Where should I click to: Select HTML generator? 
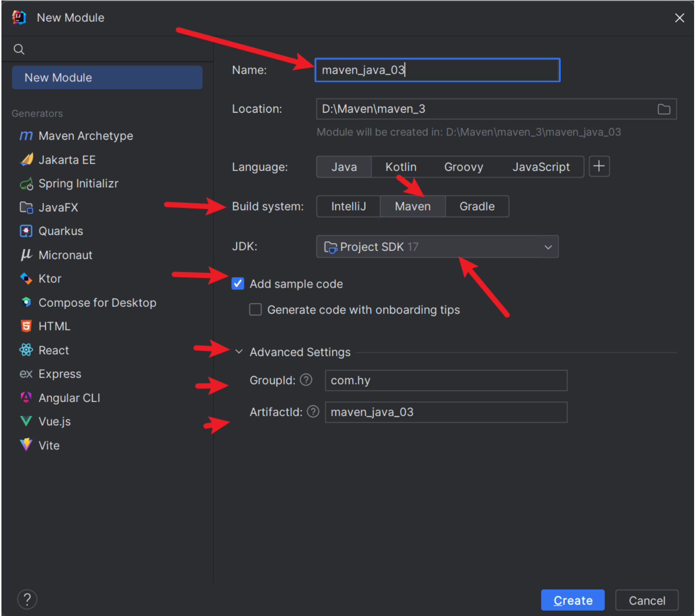coord(54,326)
